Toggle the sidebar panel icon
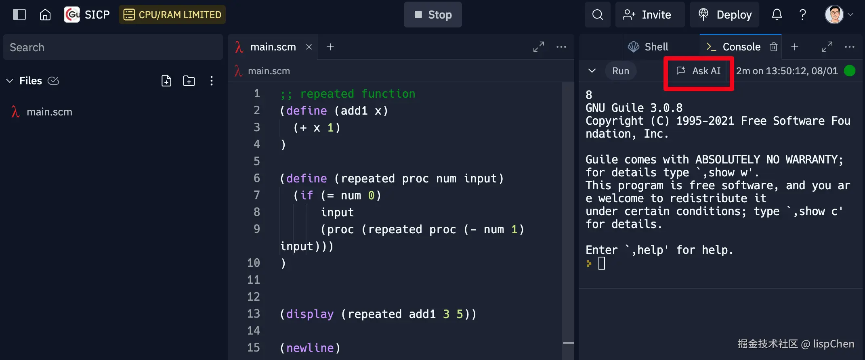 (x=19, y=15)
